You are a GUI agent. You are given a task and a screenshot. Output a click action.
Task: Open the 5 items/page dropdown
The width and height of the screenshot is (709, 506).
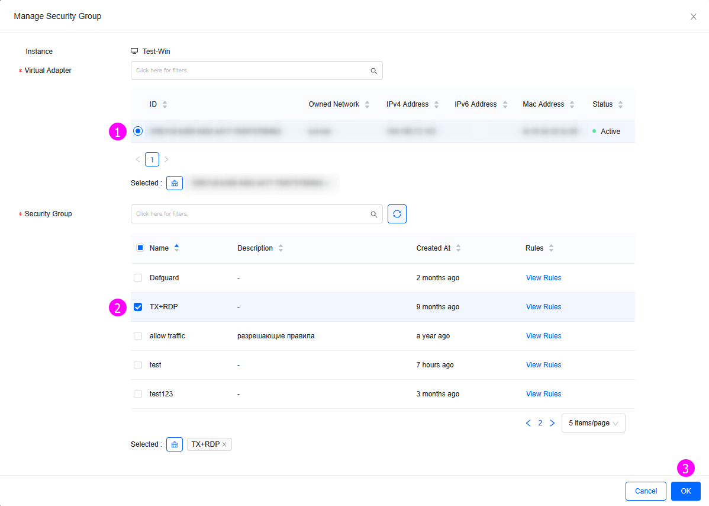point(593,423)
